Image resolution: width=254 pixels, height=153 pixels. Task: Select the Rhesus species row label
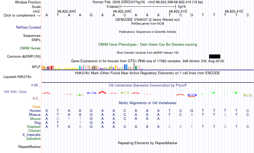(x=35, y=115)
